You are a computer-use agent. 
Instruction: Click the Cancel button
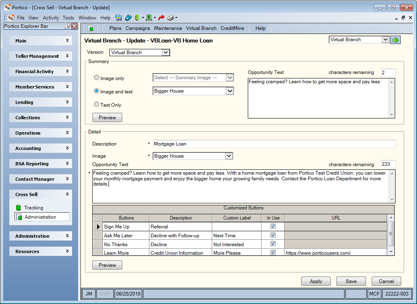tap(386, 281)
